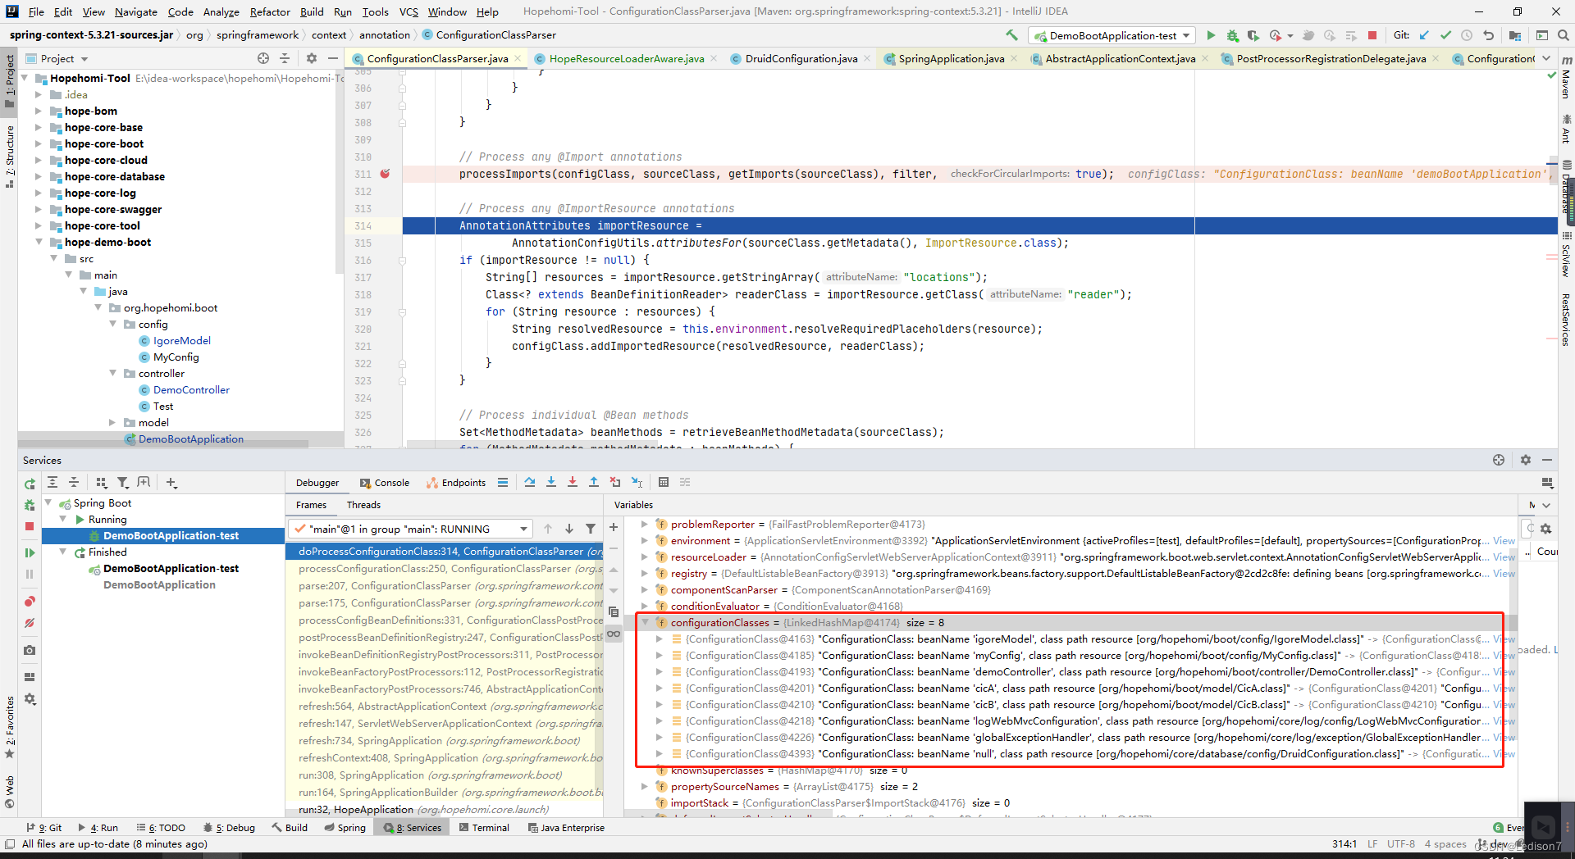The image size is (1575, 859).
Task: Click the Debug bug icon in the toolbar
Action: coord(1232,35)
